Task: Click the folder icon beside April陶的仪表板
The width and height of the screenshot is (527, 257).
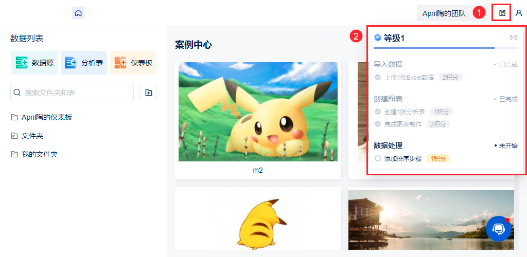Action: click(x=14, y=117)
